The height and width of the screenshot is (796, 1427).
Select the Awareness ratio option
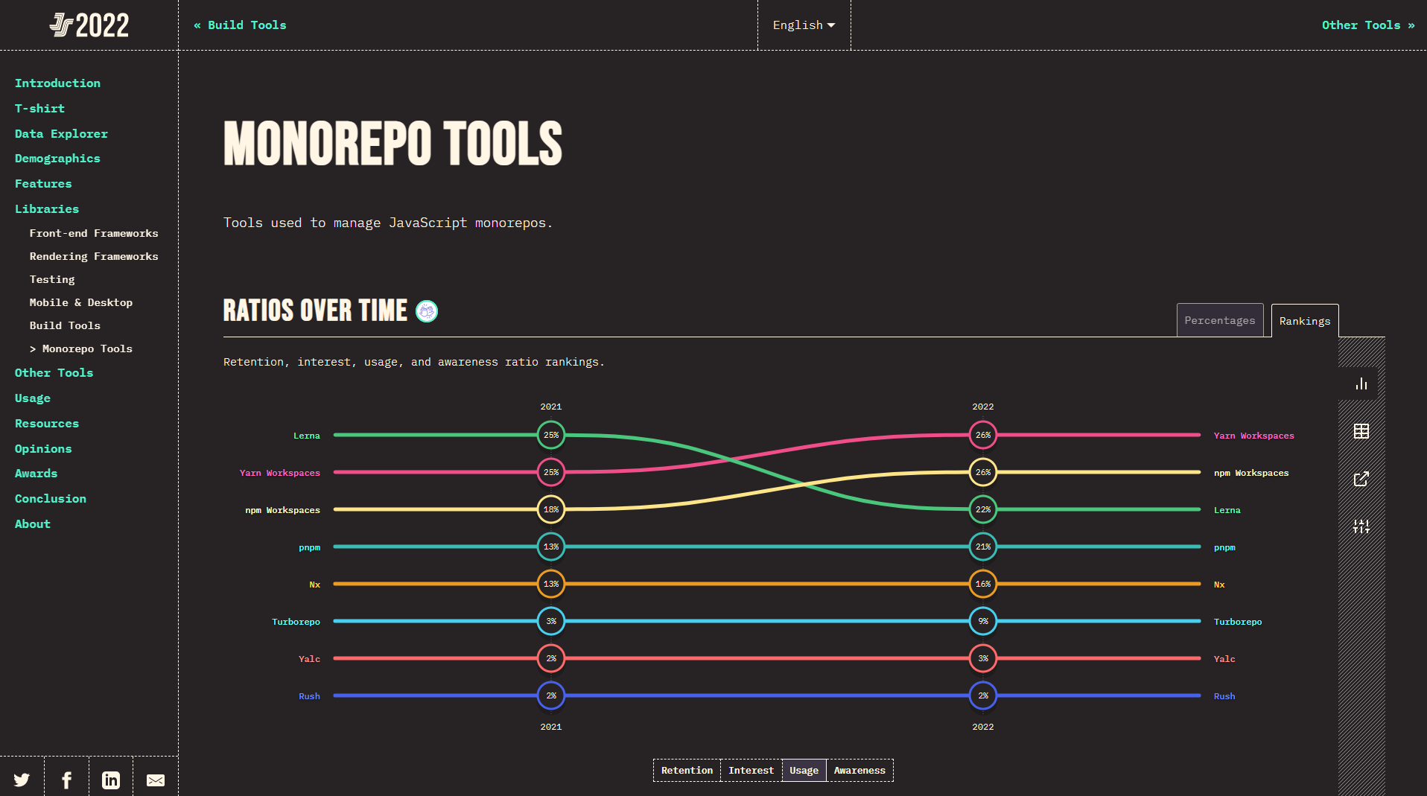[859, 770]
